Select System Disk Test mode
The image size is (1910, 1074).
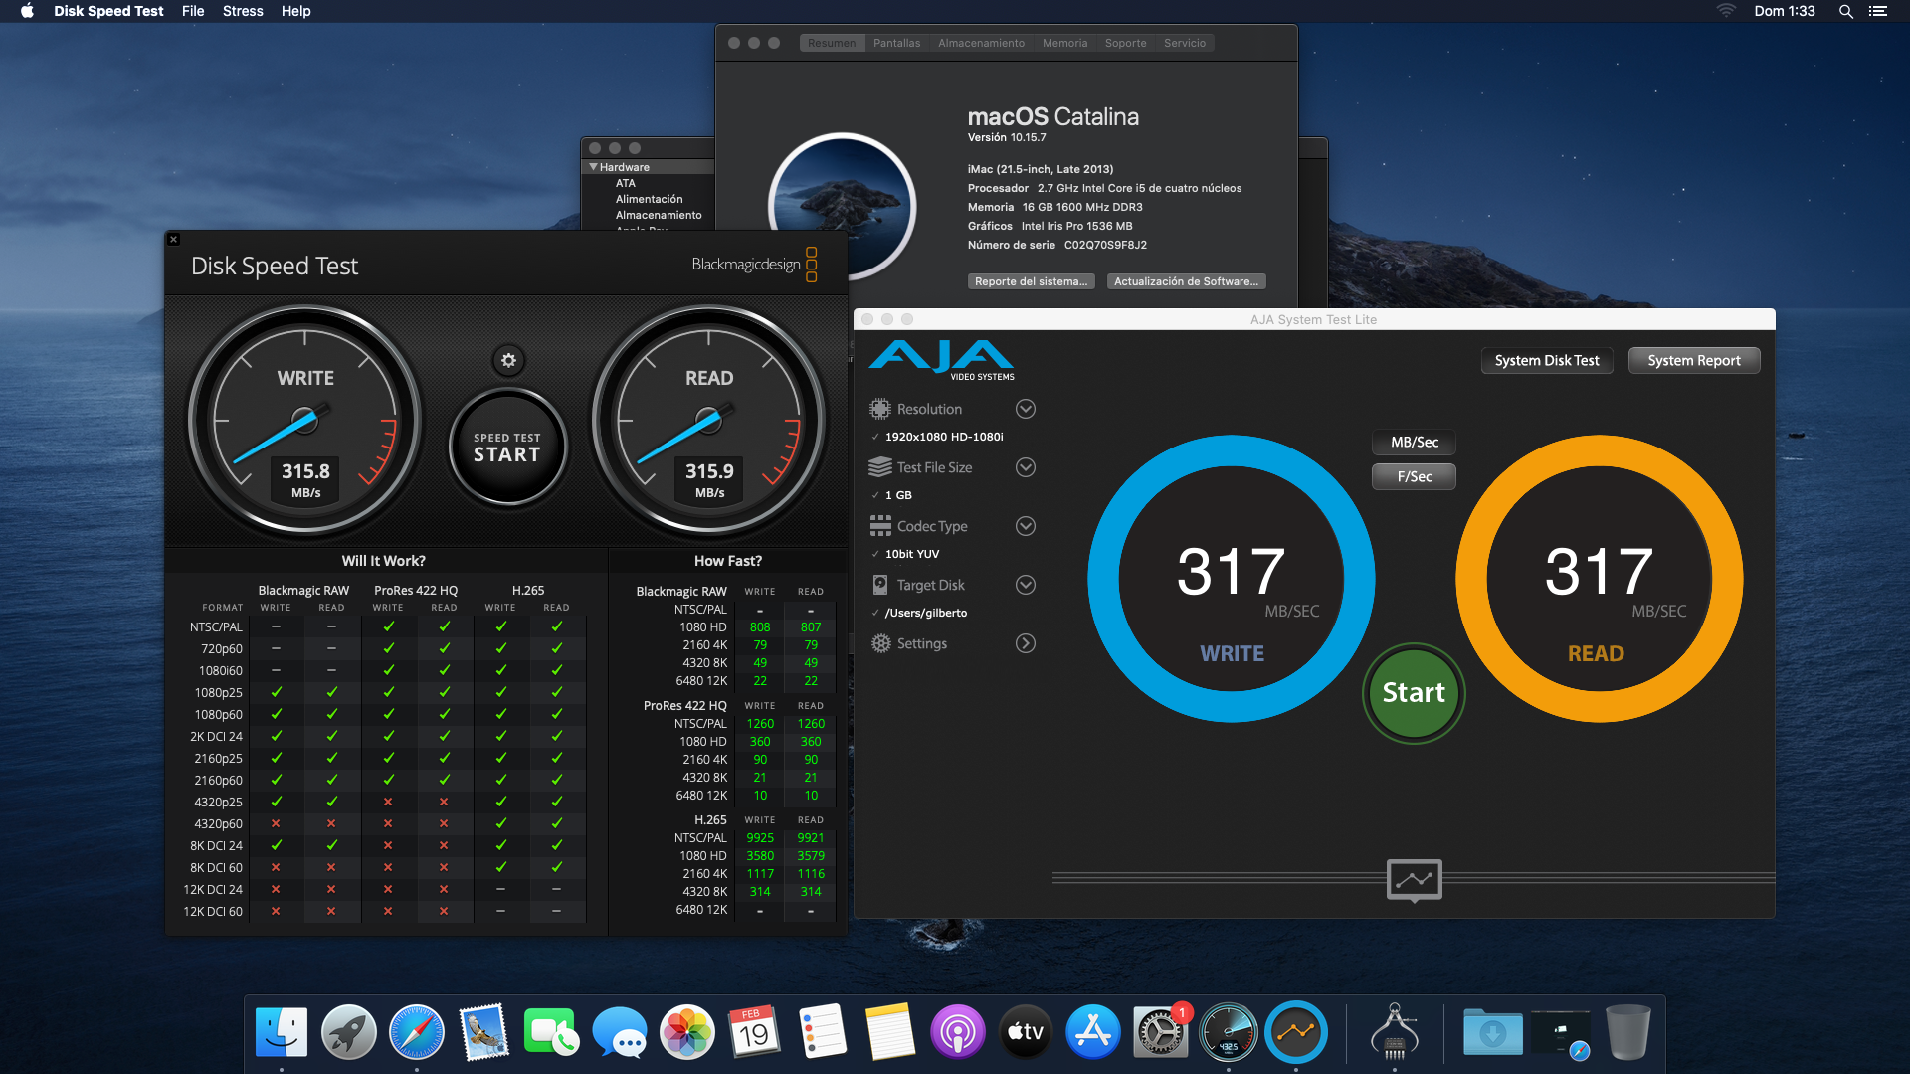(1546, 360)
